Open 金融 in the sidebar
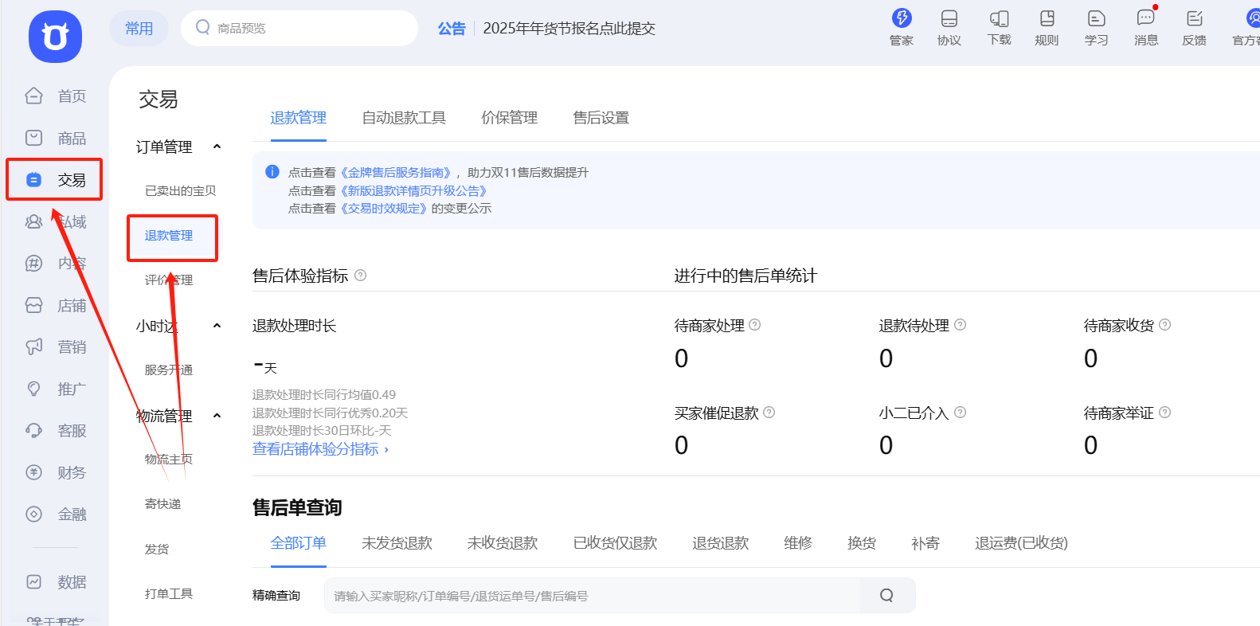Viewport: 1260px width, 626px height. pyautogui.click(x=55, y=514)
